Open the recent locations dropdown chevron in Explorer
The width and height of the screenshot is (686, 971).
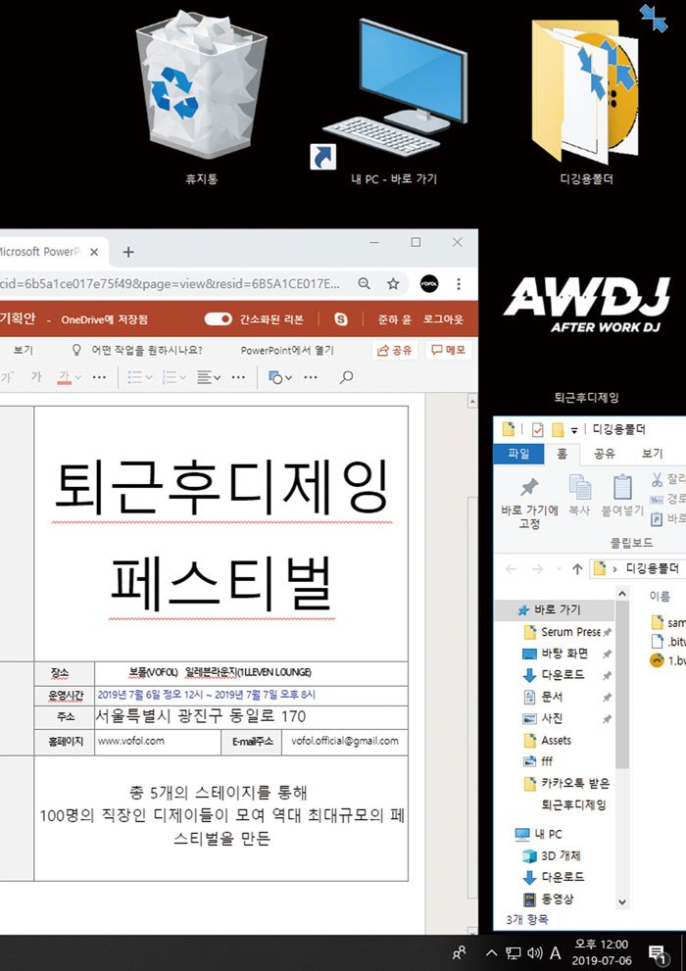click(559, 569)
